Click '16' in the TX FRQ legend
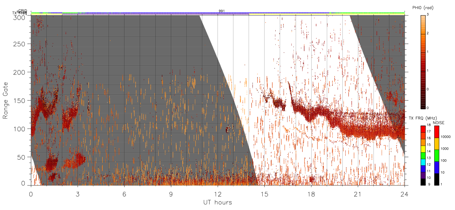This screenshot has height=210, width=455. pyautogui.click(x=429, y=138)
